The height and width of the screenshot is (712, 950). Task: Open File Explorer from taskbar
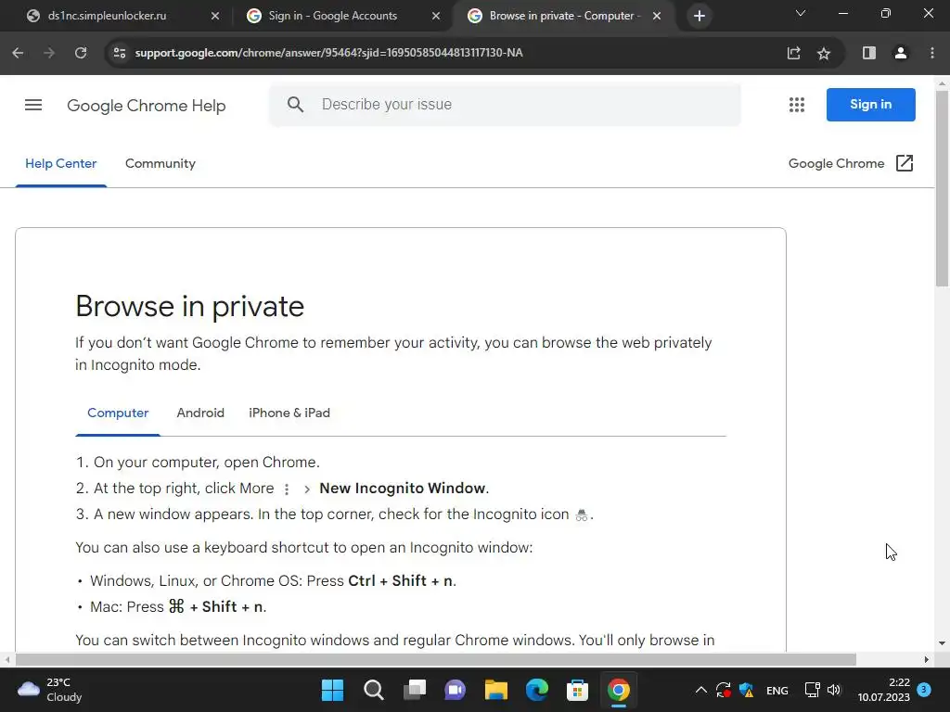[495, 690]
